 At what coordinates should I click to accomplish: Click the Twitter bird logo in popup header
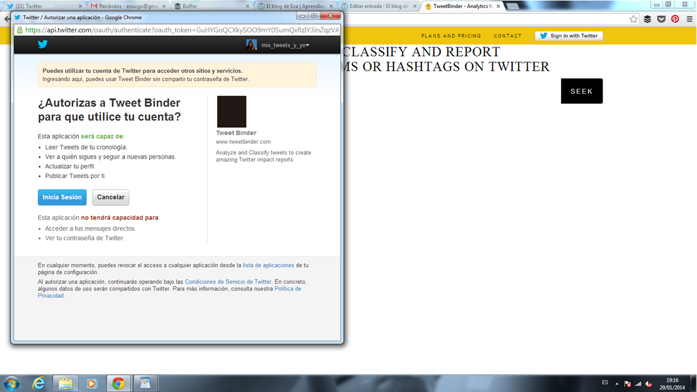[x=42, y=45]
